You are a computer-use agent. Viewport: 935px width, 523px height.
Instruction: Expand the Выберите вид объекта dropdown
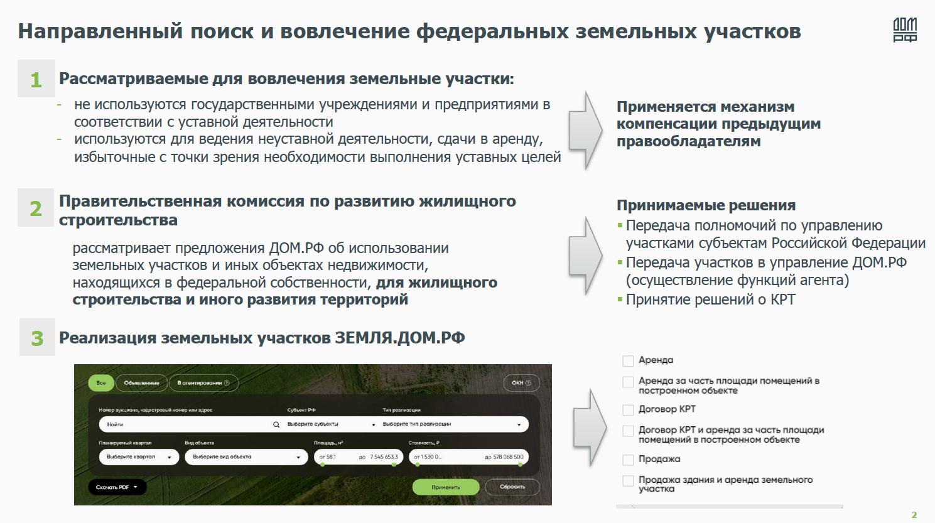[246, 457]
